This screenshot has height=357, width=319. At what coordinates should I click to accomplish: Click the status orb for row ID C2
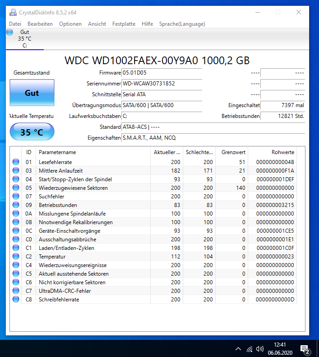pyautogui.click(x=16, y=256)
